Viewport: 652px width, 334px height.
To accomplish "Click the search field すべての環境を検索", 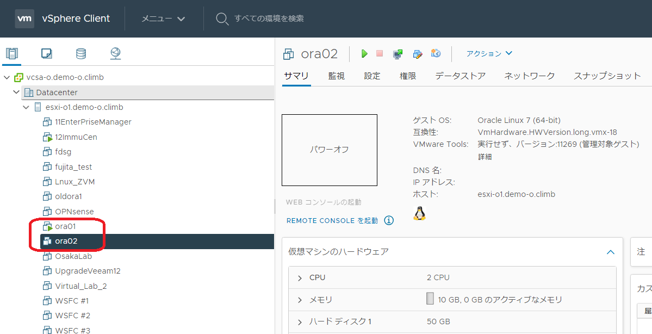I will (x=269, y=18).
